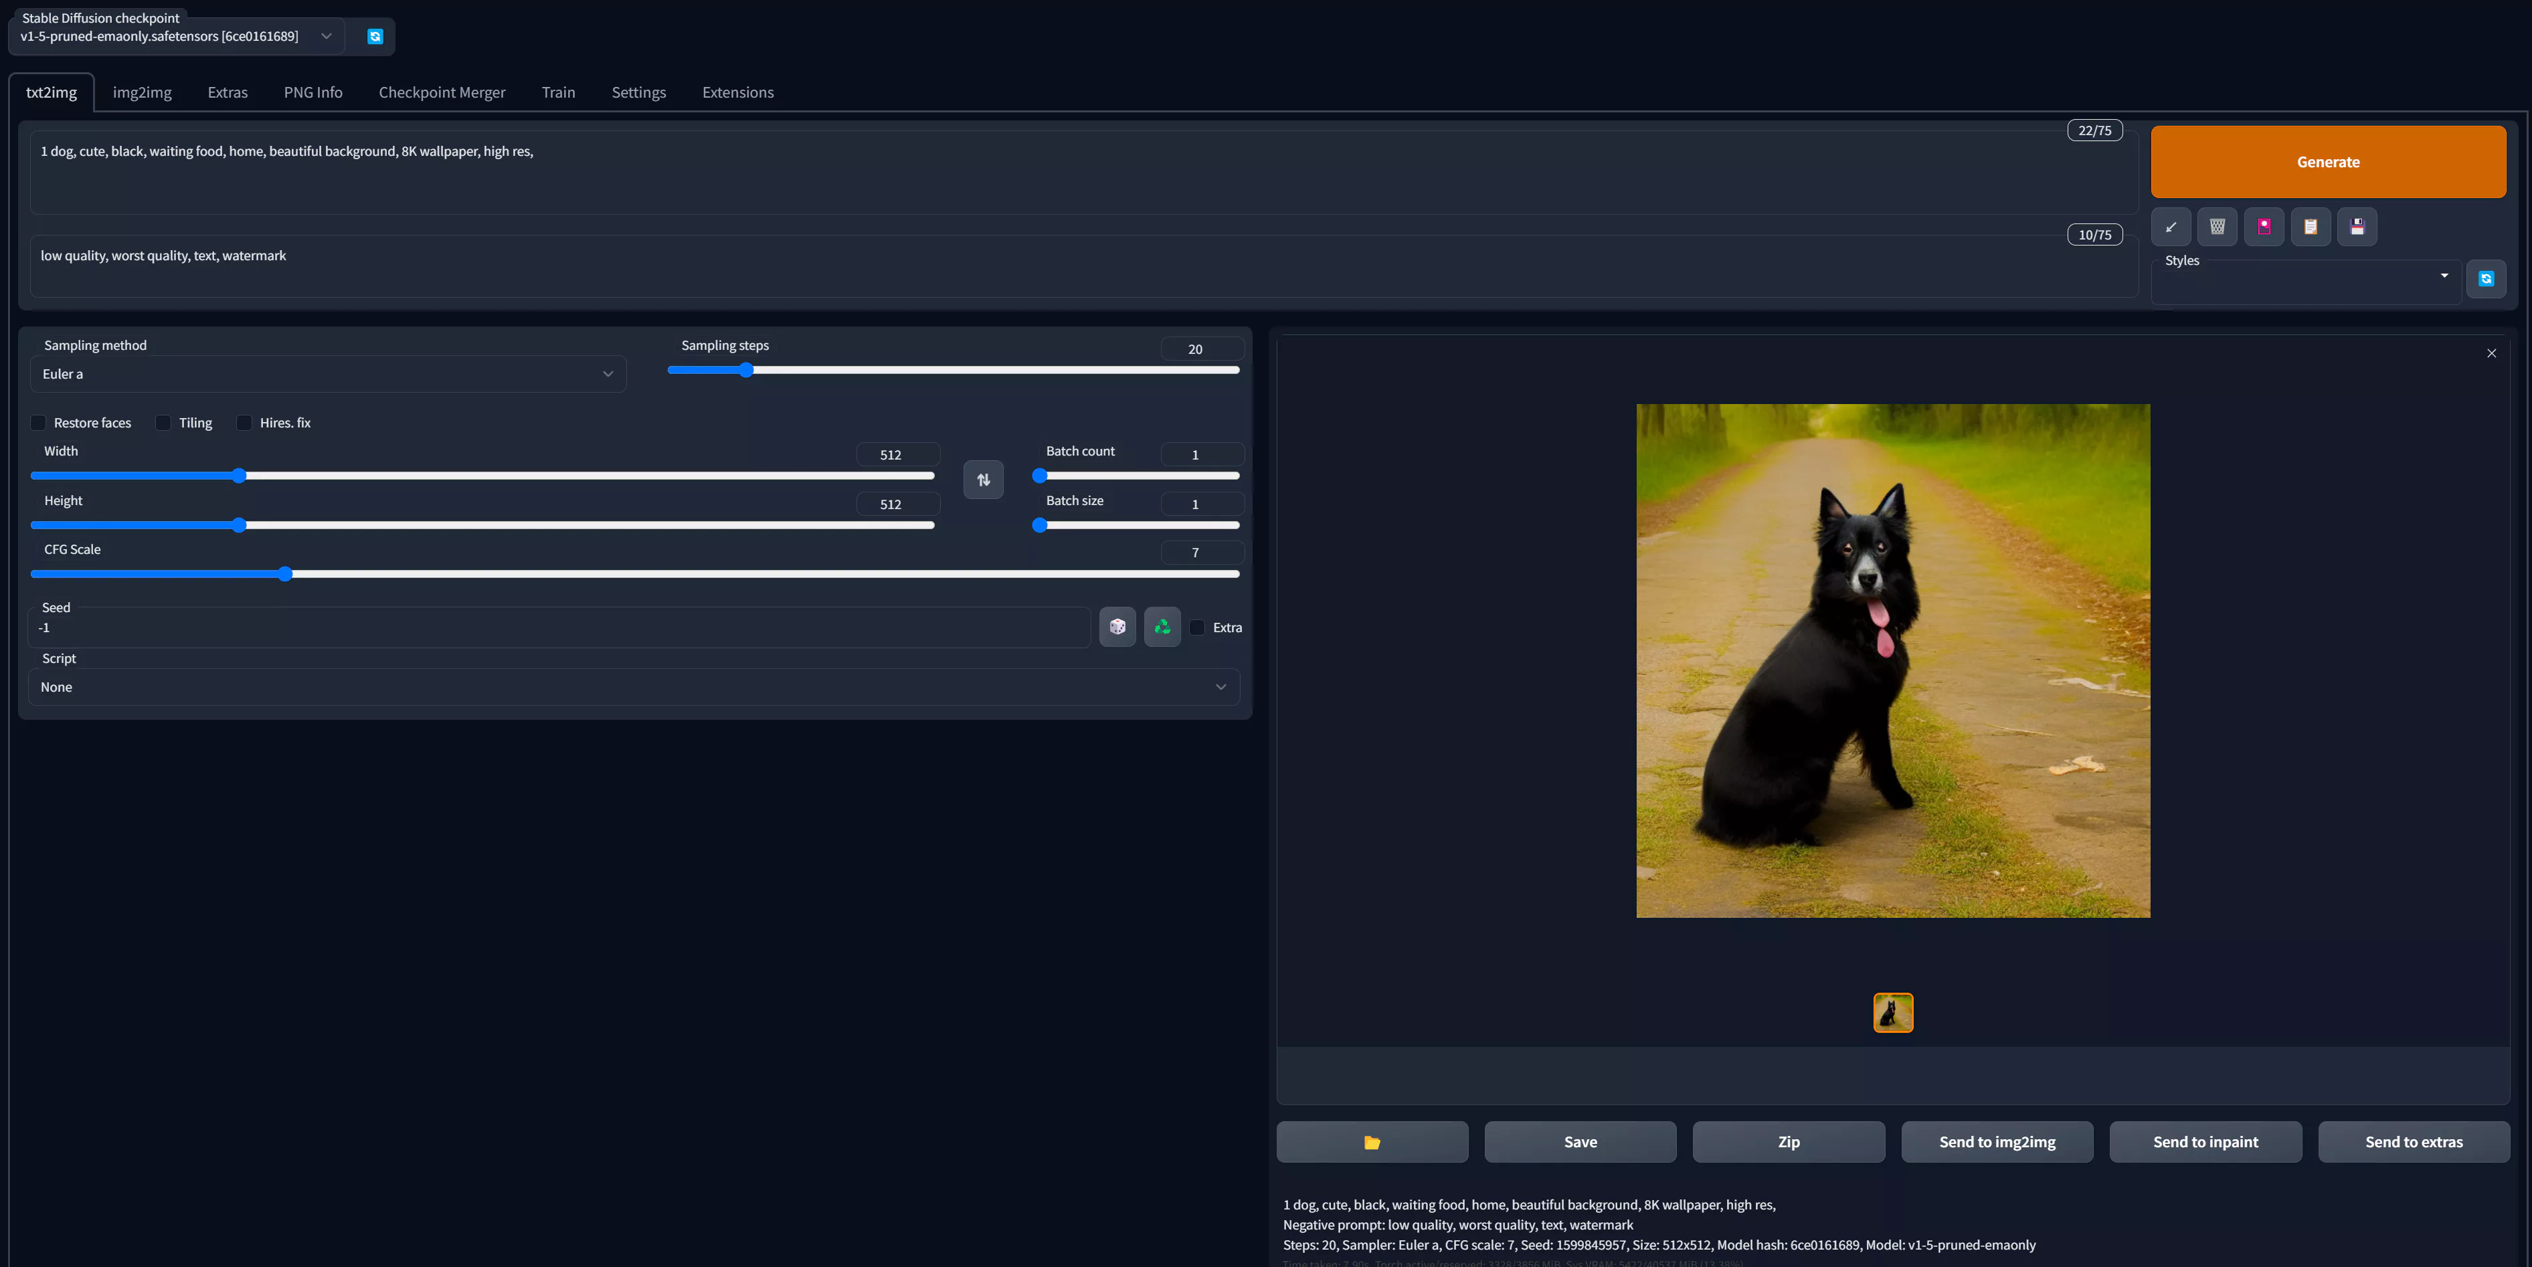Image resolution: width=2532 pixels, height=1267 pixels.
Task: Toggle the Hires. fix checkbox
Action: click(x=244, y=423)
